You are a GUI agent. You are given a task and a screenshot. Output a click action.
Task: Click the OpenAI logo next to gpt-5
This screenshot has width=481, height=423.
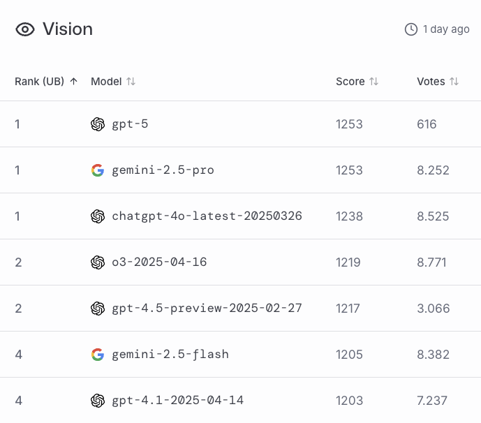98,124
